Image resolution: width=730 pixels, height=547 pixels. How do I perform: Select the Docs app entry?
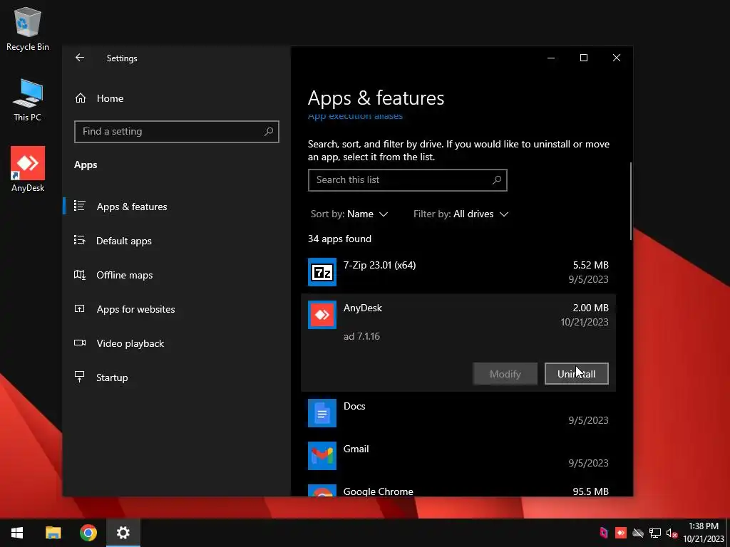coord(458,413)
